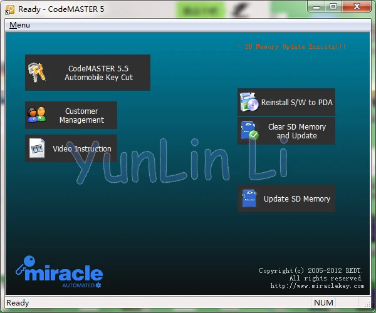Choose Clear SD Memory and Update
The height and width of the screenshot is (313, 376).
(x=286, y=131)
